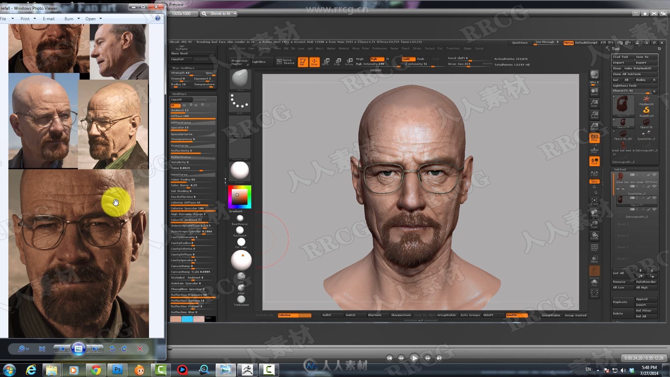Delete the image in Photo Viewer
670x377 pixels.
(x=140, y=349)
